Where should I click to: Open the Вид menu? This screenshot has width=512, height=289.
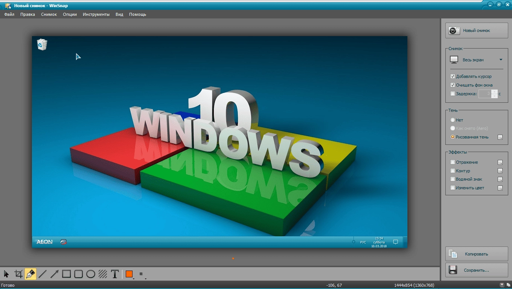tap(119, 14)
